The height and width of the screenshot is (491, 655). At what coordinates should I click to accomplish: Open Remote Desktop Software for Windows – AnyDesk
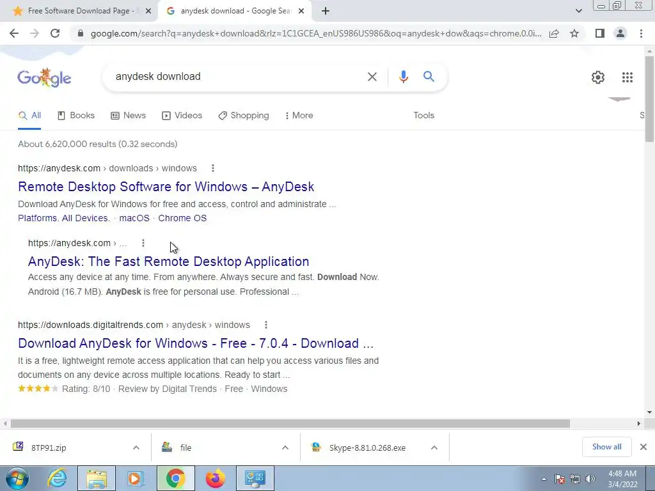166,187
